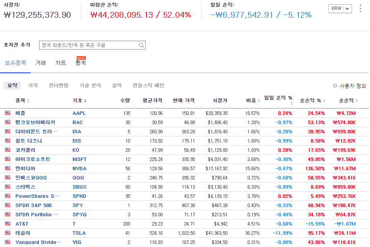Click the total market value ₩129,255,373.90

[x=37, y=15]
